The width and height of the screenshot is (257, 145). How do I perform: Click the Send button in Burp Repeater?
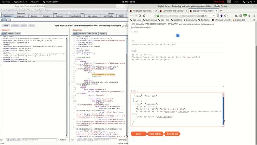6,26
